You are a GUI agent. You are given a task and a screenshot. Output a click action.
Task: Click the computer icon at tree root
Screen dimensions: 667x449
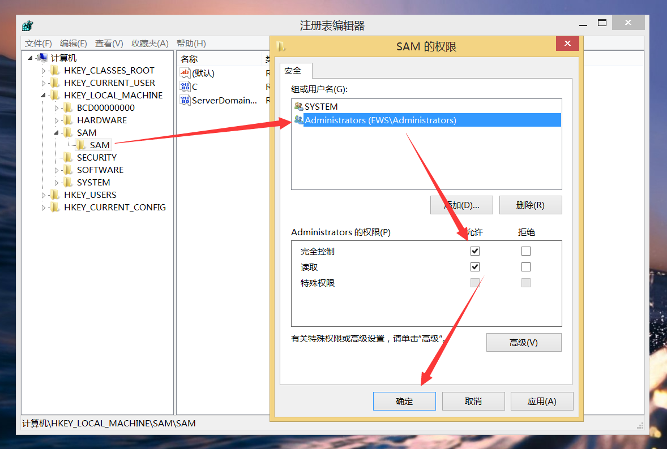[x=42, y=58]
